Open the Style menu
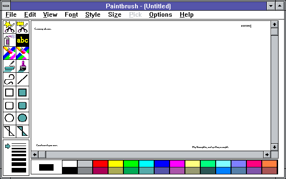286x179 pixels. pyautogui.click(x=93, y=15)
